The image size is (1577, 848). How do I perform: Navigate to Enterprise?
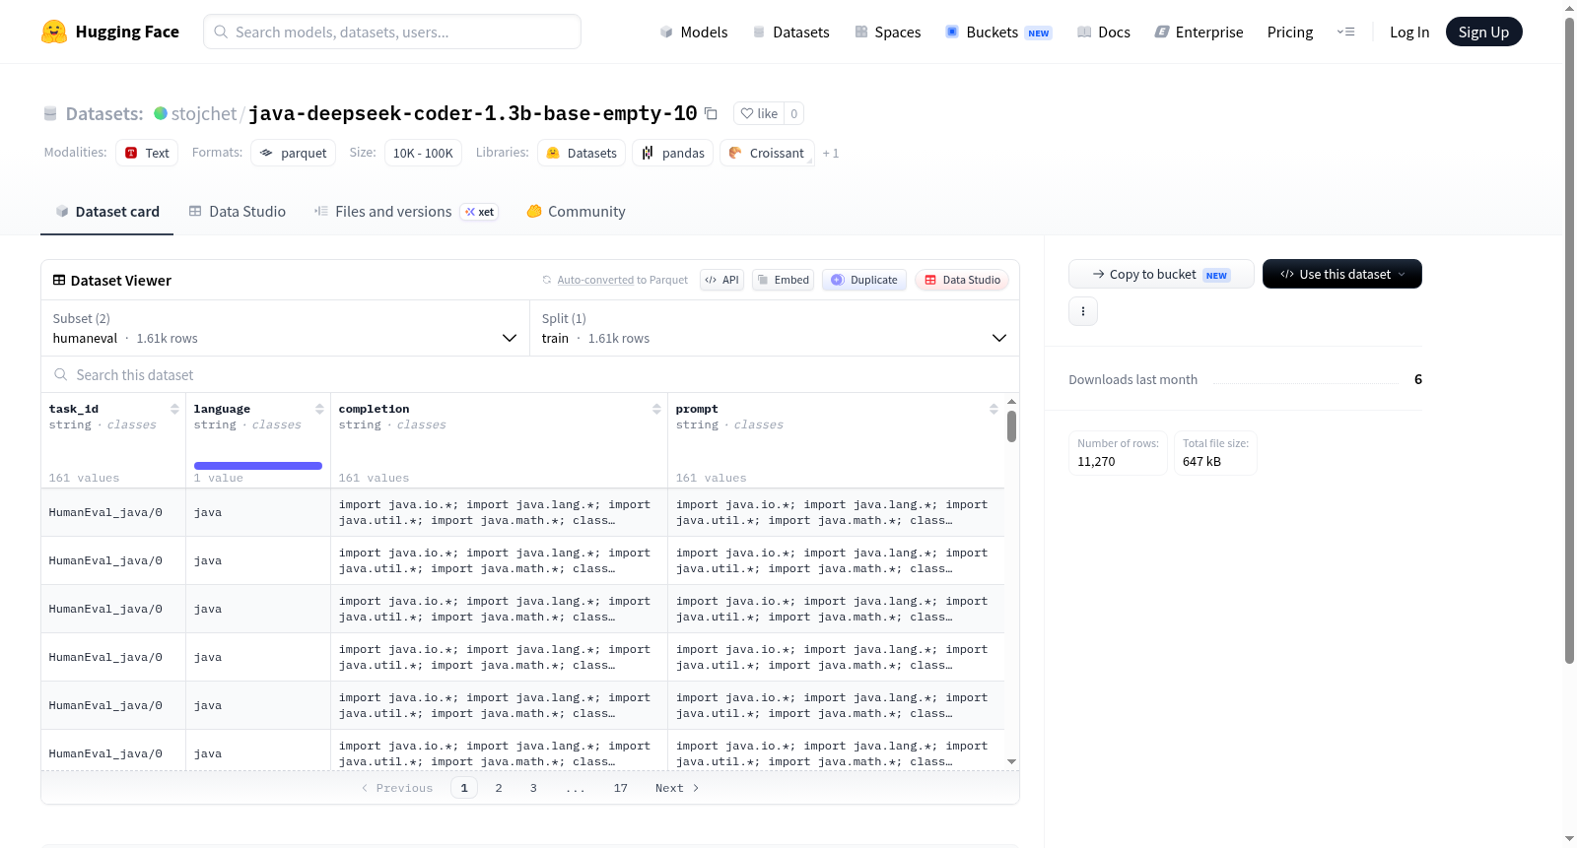coord(1199,32)
